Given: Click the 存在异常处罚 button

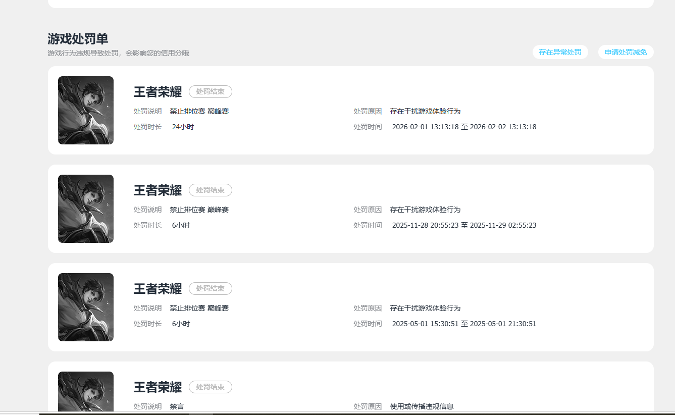Looking at the screenshot, I should pyautogui.click(x=560, y=52).
